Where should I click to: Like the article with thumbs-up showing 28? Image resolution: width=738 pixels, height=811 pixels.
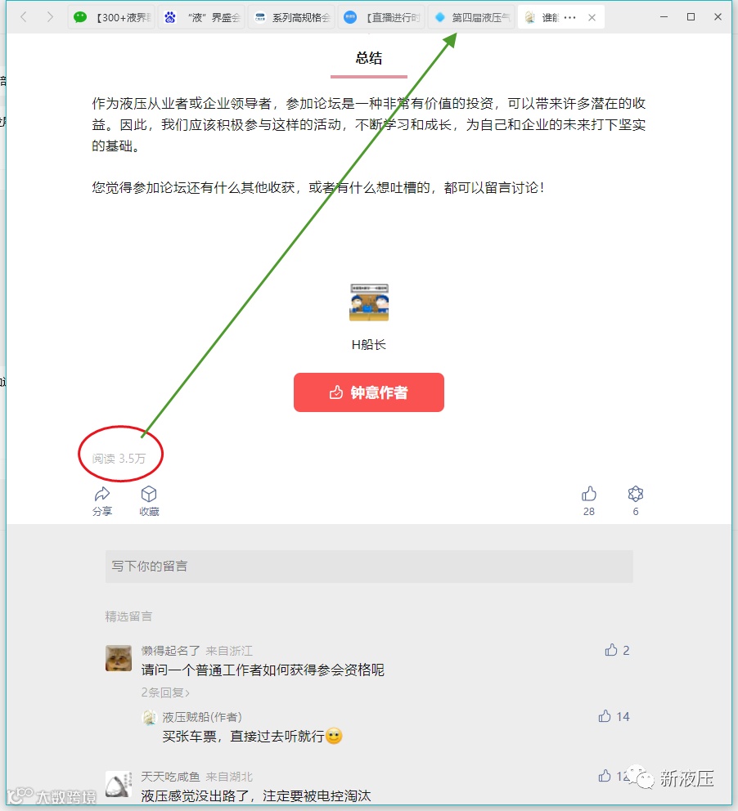(x=589, y=495)
